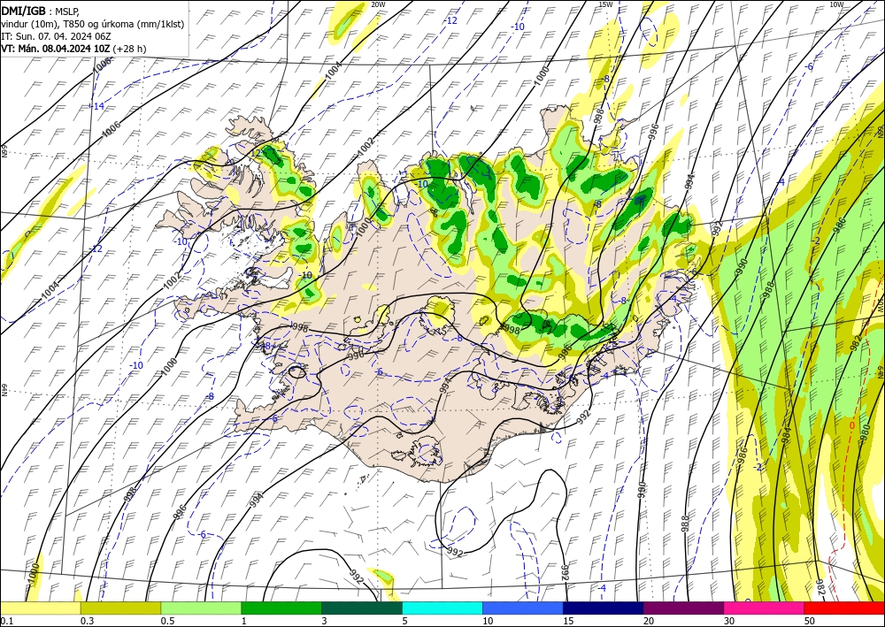Click the '10W' longitude label
885x627 pixels.
click(x=836, y=4)
